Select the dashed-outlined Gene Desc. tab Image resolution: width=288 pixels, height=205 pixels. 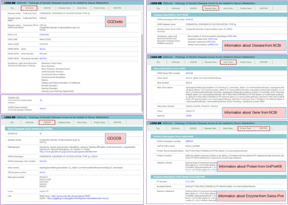pyautogui.click(x=228, y=62)
